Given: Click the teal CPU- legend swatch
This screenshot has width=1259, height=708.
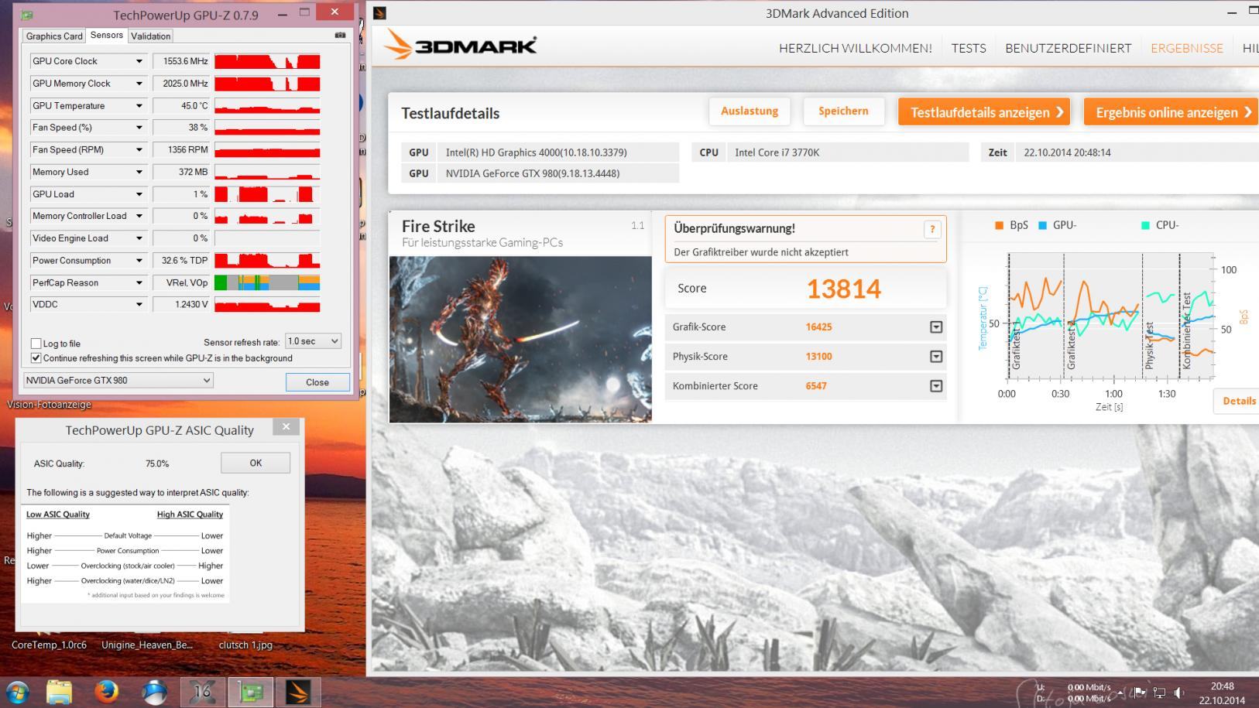Looking at the screenshot, I should tap(1145, 225).
